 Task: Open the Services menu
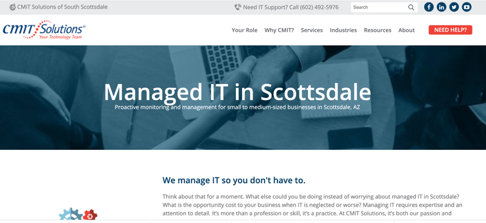click(312, 30)
